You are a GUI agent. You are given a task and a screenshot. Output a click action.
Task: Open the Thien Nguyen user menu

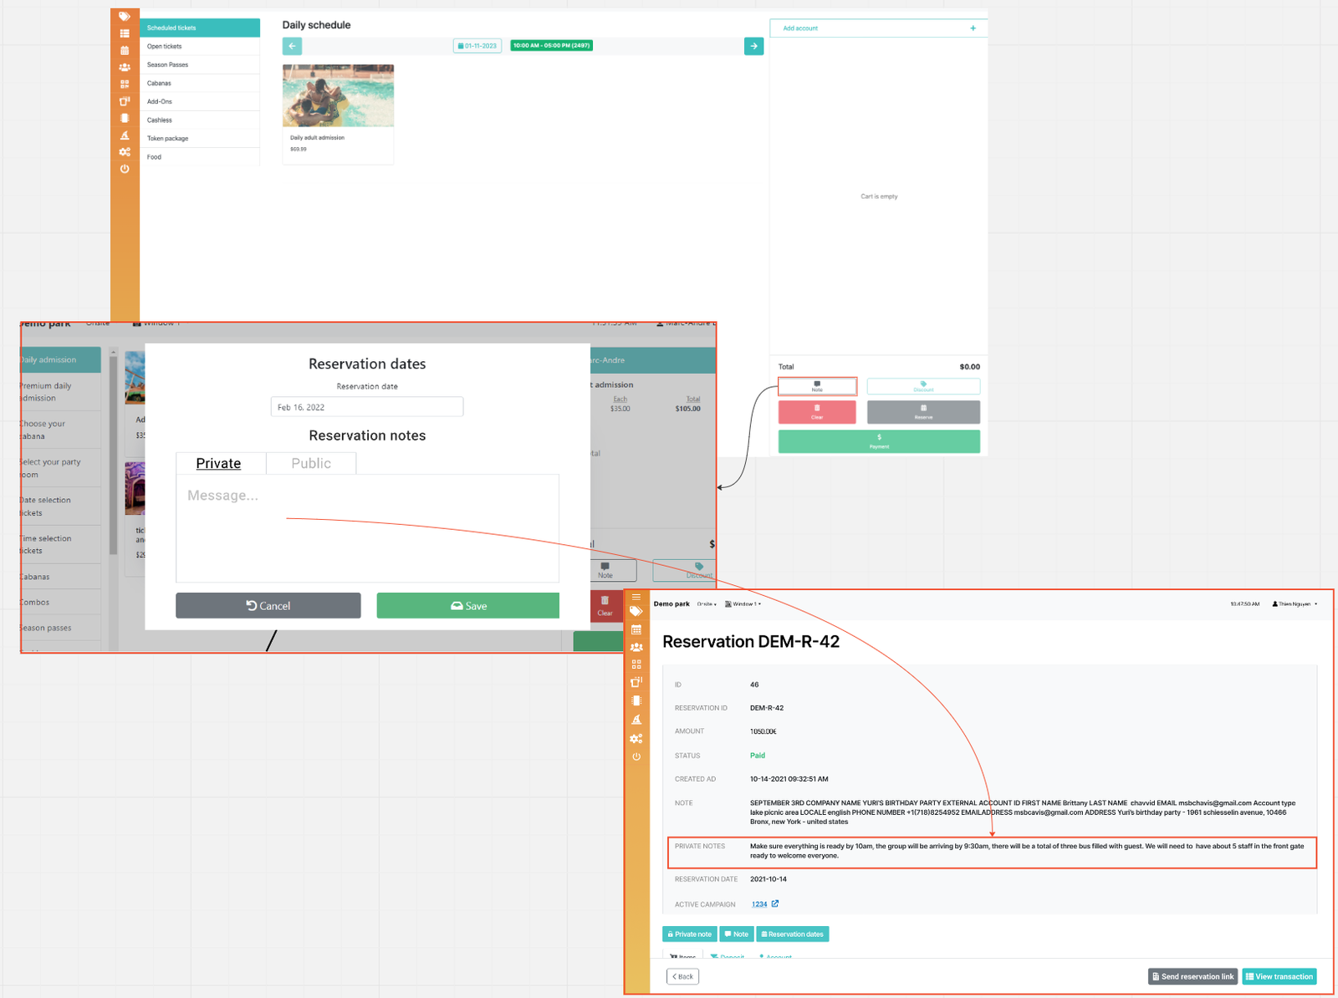tap(1295, 603)
